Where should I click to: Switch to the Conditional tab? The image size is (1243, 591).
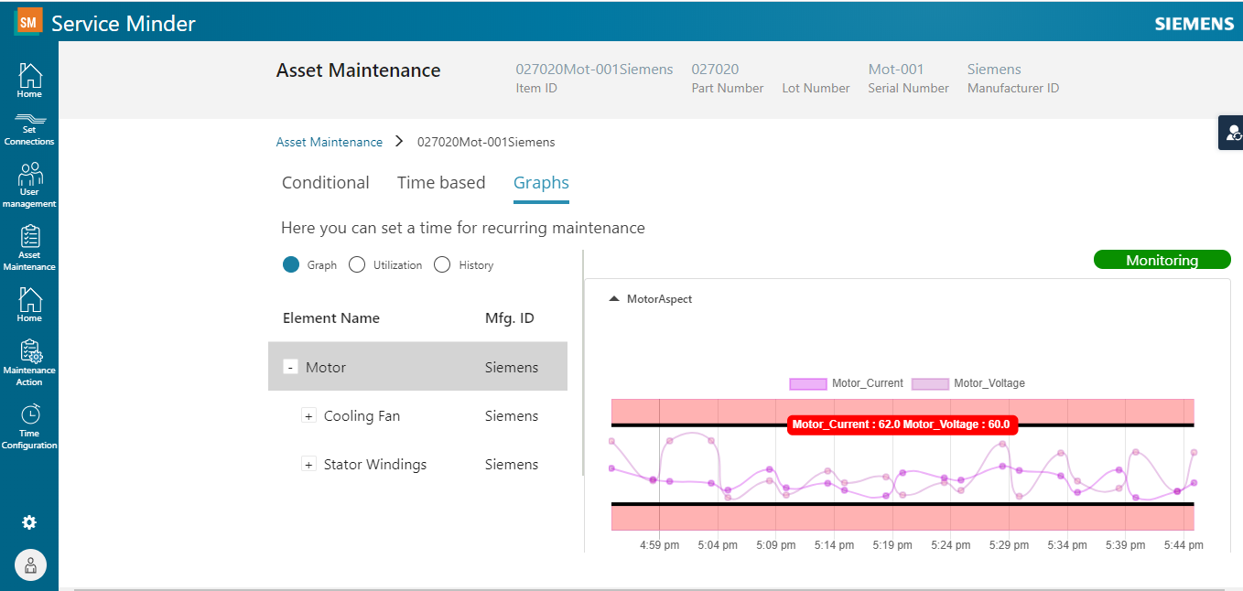point(326,182)
